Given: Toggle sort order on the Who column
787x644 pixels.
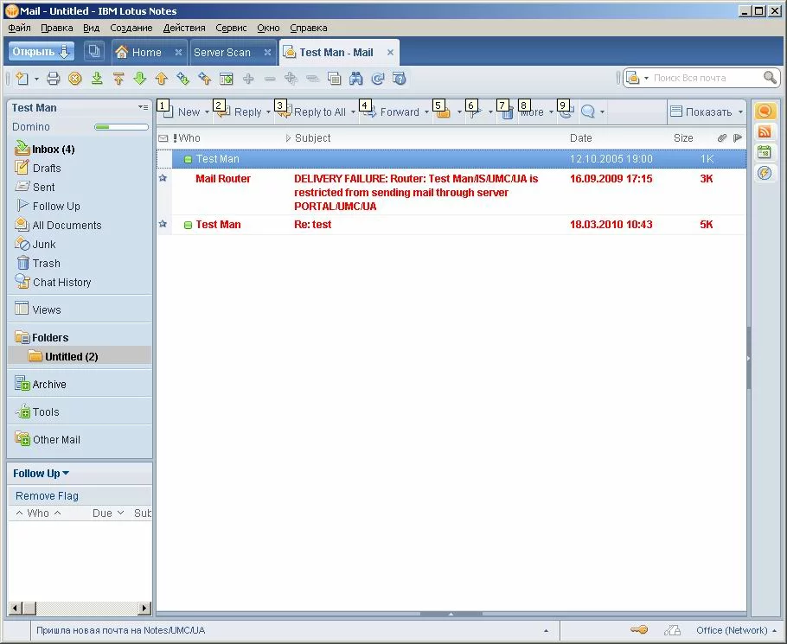Looking at the screenshot, I should tap(189, 138).
